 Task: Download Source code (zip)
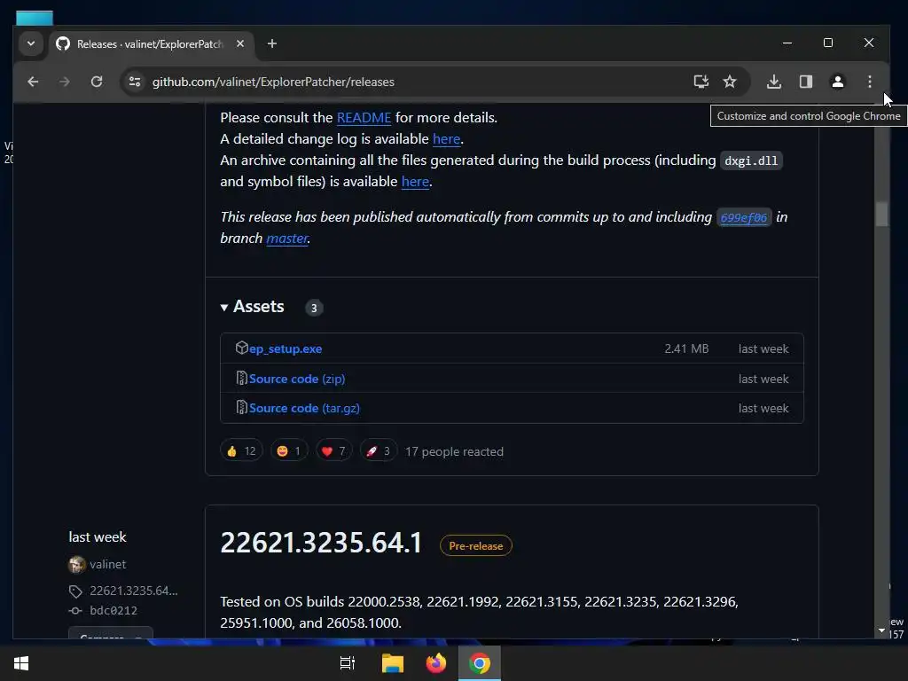[x=297, y=379]
